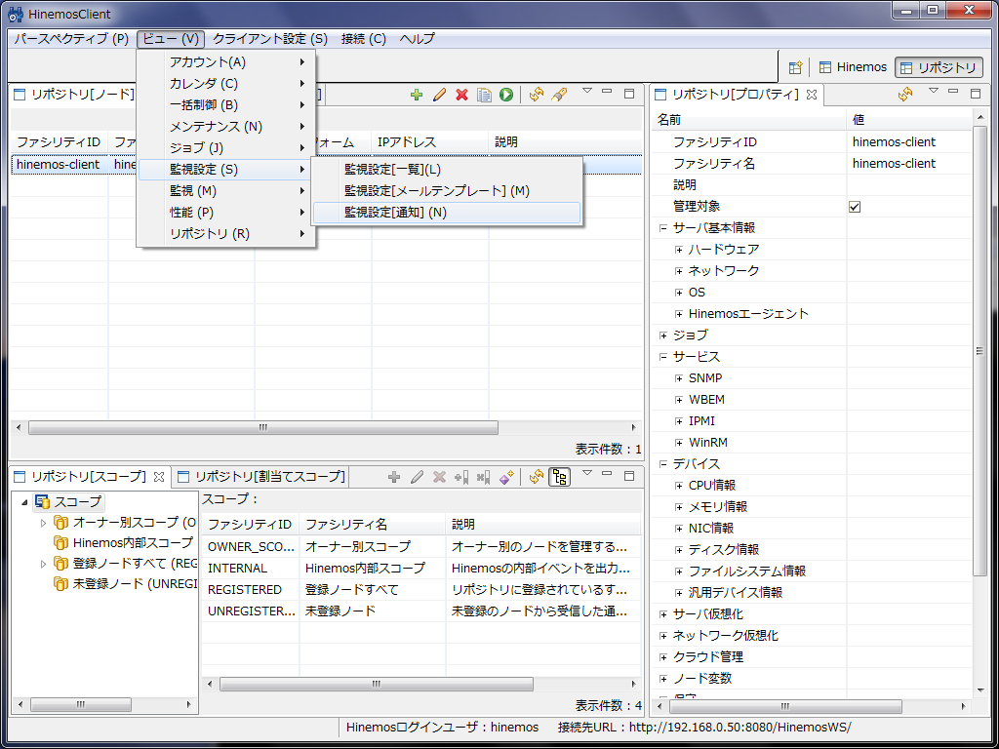Screen dimensions: 999x749
Task: Expand the ジョブ property group
Action: pos(663,335)
